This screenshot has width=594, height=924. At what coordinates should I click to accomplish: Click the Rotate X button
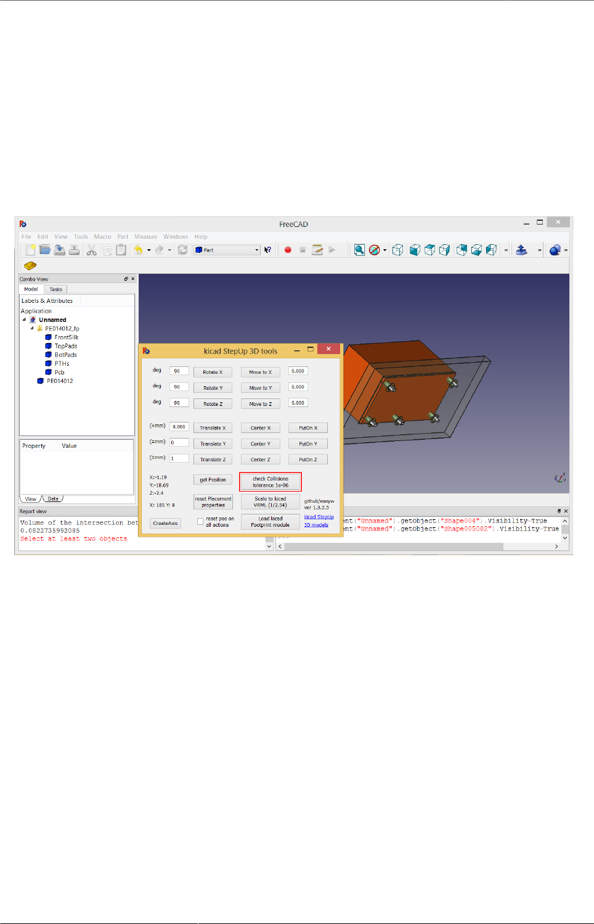(x=213, y=372)
